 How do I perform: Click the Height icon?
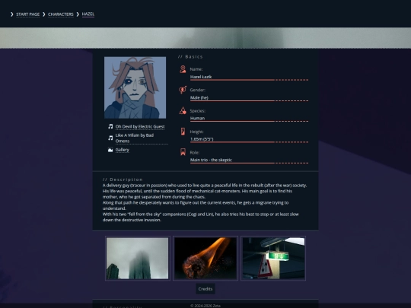[183, 132]
